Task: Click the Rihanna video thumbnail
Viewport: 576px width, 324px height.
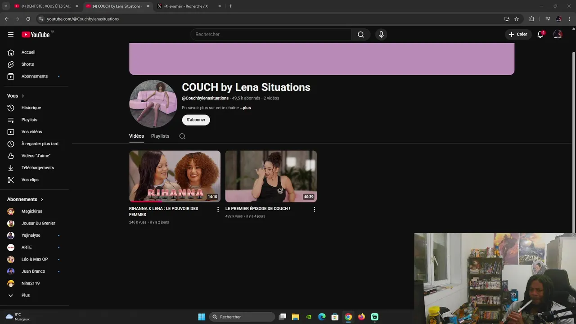Action: (175, 176)
